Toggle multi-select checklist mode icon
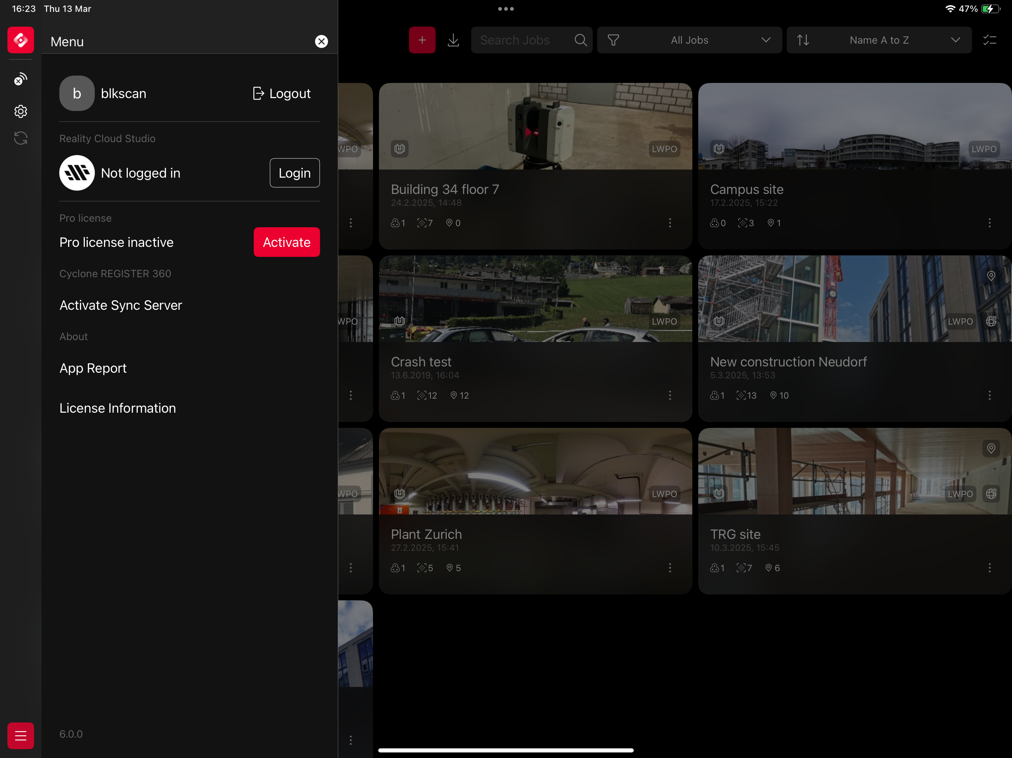 coord(989,40)
